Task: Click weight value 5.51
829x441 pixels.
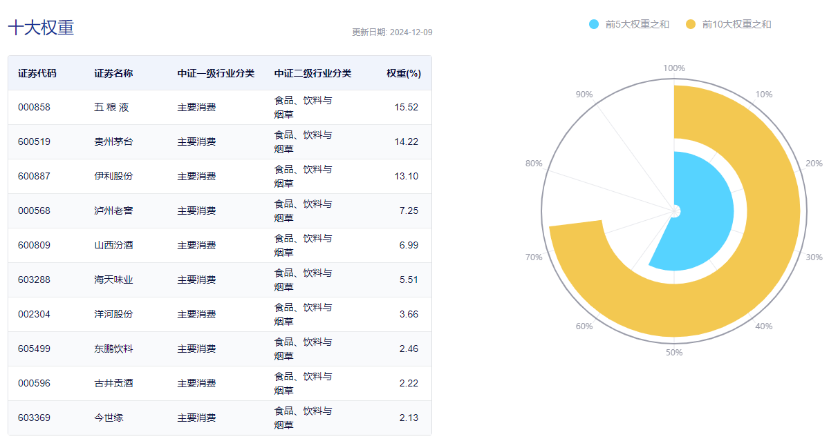Action: point(409,280)
